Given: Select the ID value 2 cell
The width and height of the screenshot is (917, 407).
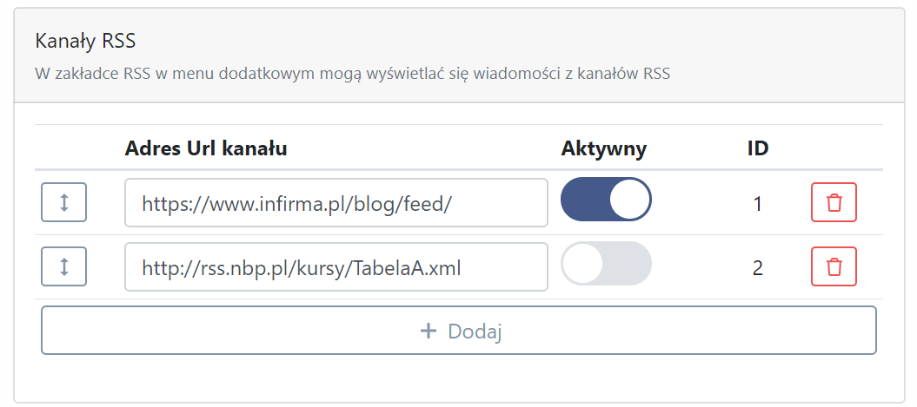Looking at the screenshot, I should pos(758,269).
